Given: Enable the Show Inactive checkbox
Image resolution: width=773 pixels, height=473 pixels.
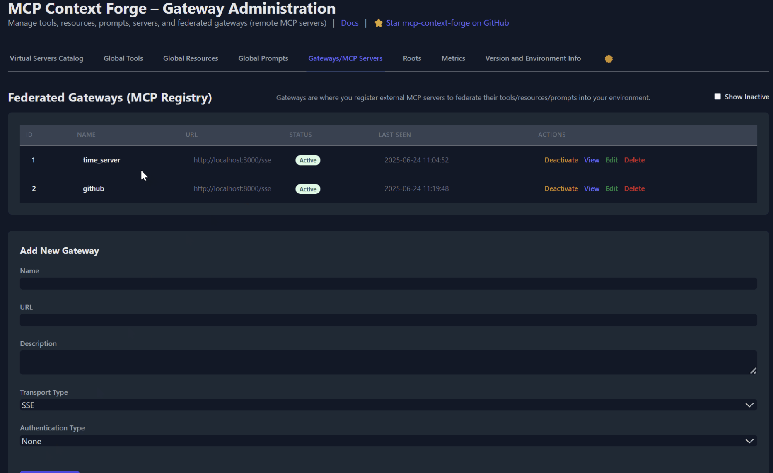Looking at the screenshot, I should 717,97.
